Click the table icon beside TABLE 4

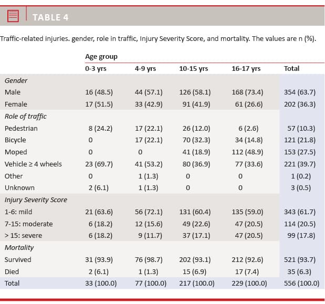(x=13, y=17)
